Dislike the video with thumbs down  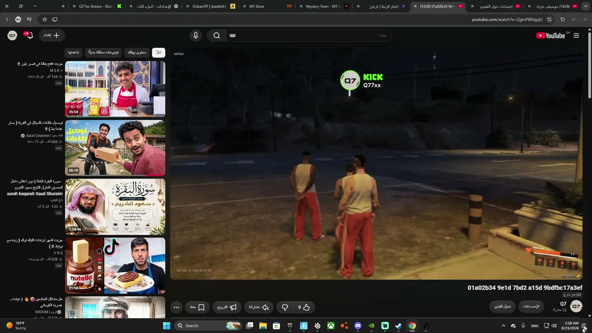coord(285,307)
